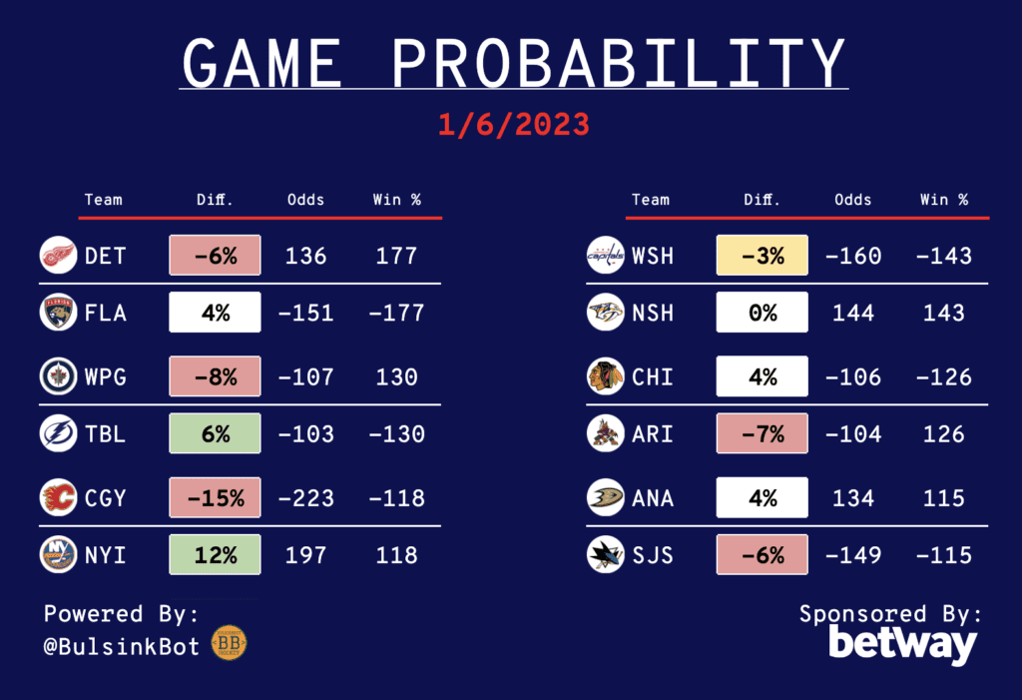Select NYI's green 12% diff box
Image resolution: width=1022 pixels, height=700 pixels.
215,554
